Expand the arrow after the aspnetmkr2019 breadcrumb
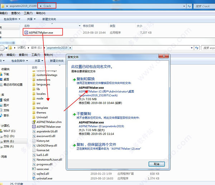 point(70,48)
